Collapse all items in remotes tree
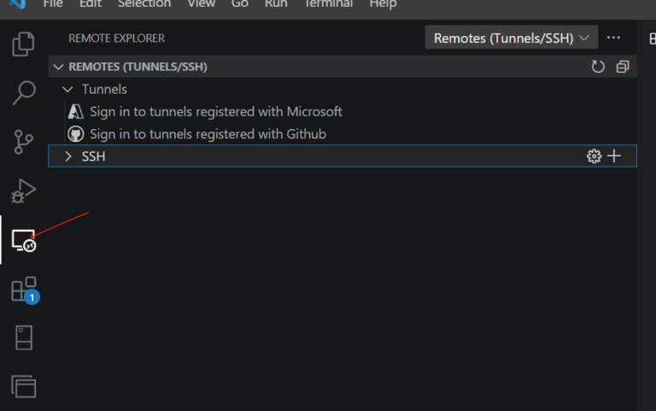The width and height of the screenshot is (656, 411). [622, 67]
